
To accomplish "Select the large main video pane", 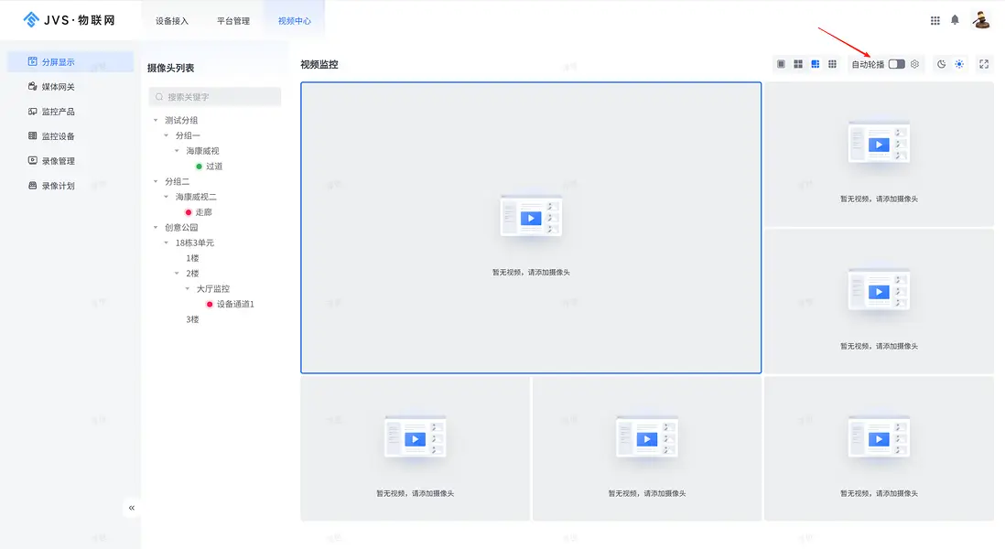I will pos(531,228).
